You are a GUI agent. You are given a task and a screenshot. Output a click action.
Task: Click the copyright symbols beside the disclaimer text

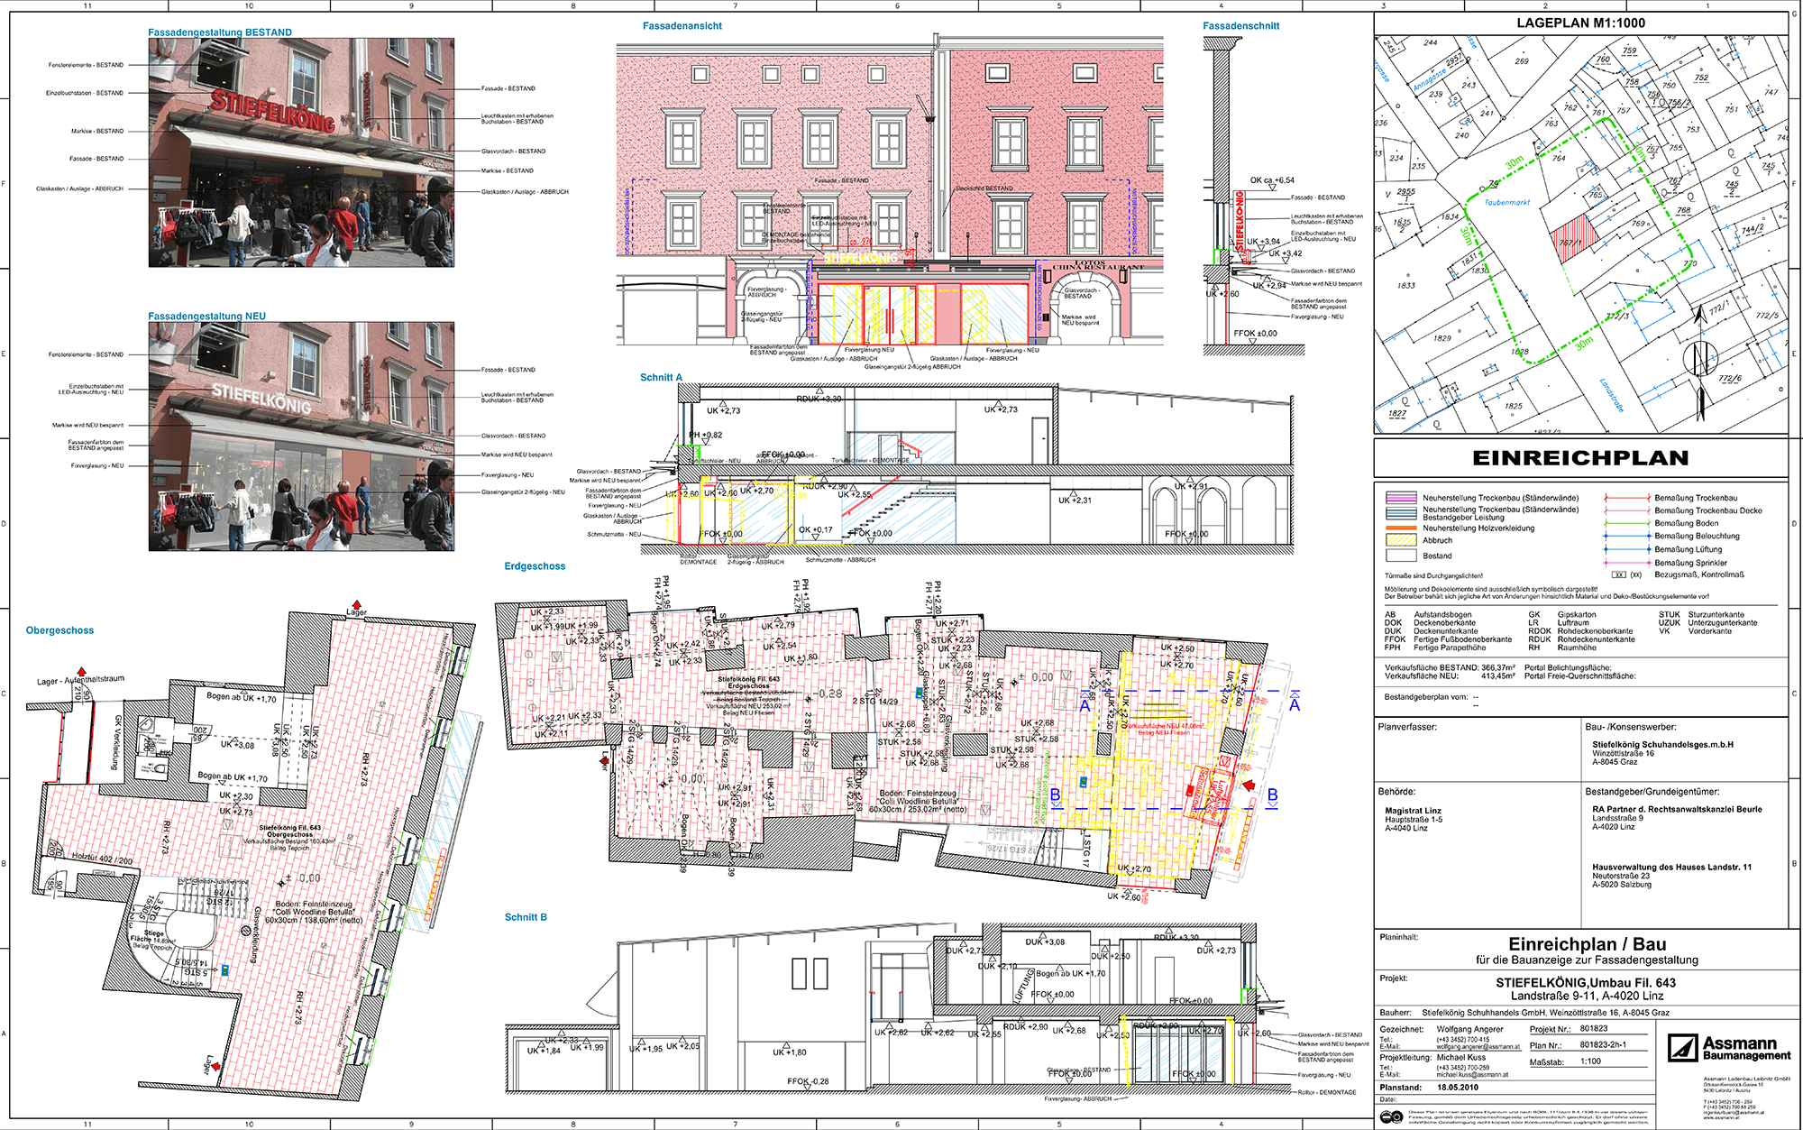tap(1390, 1117)
